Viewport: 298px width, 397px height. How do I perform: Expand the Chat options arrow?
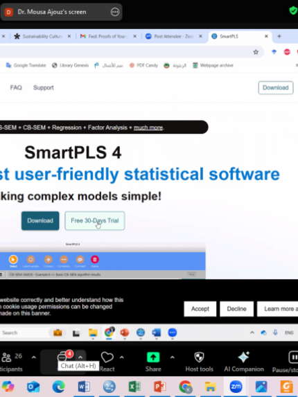[80, 358]
